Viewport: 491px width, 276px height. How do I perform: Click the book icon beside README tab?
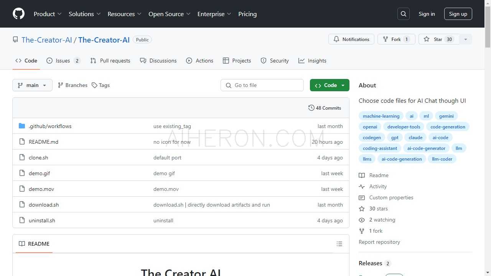(22, 244)
